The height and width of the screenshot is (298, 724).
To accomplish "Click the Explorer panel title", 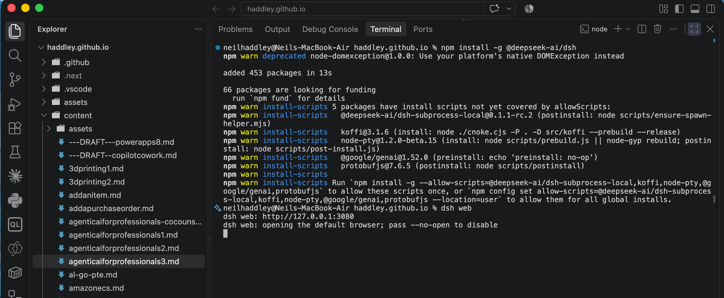I will pyautogui.click(x=52, y=29).
